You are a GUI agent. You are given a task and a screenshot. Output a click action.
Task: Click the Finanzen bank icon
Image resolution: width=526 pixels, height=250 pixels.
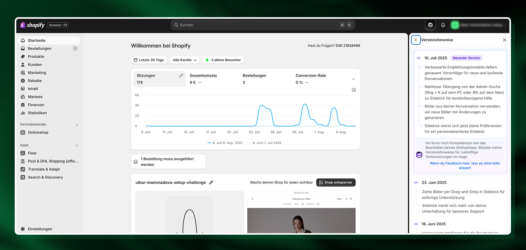pos(23,105)
